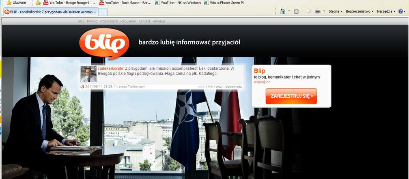Screen dimensions: 409x179
Task: Click the Ulubione favorites star icon
Action: click(9, 2)
